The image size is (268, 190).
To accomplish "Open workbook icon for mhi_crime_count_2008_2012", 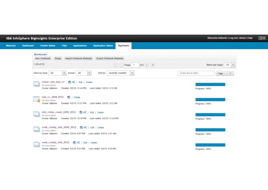I will tap(37, 114).
